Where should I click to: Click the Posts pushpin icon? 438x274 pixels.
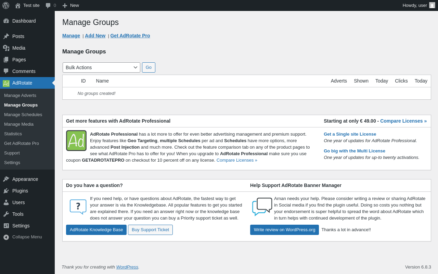pyautogui.click(x=6, y=36)
